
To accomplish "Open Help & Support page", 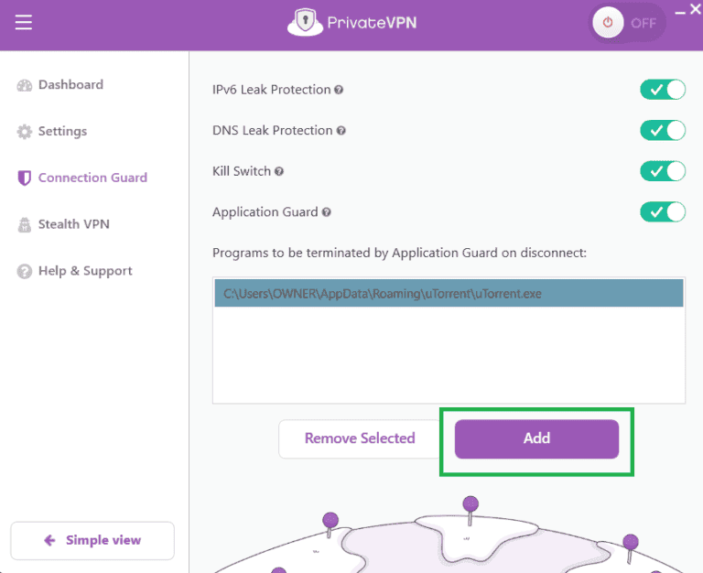I will pyautogui.click(x=84, y=271).
